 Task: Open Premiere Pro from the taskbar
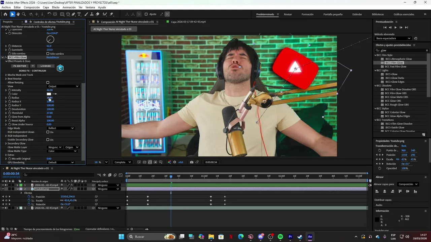290,237
